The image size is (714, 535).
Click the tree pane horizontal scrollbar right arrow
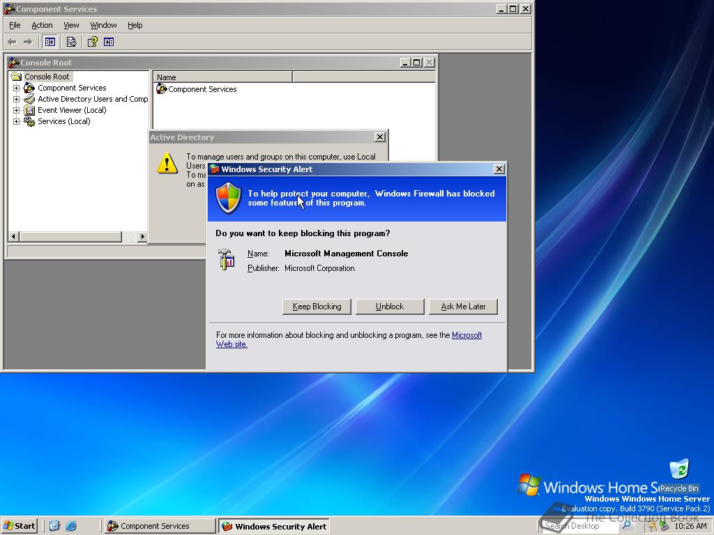(x=142, y=237)
